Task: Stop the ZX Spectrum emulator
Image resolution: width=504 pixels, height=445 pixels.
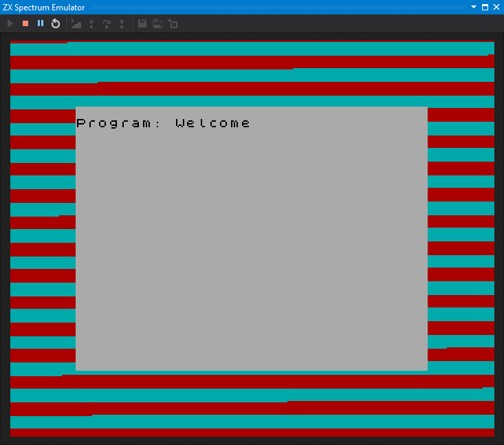Action: [x=25, y=23]
